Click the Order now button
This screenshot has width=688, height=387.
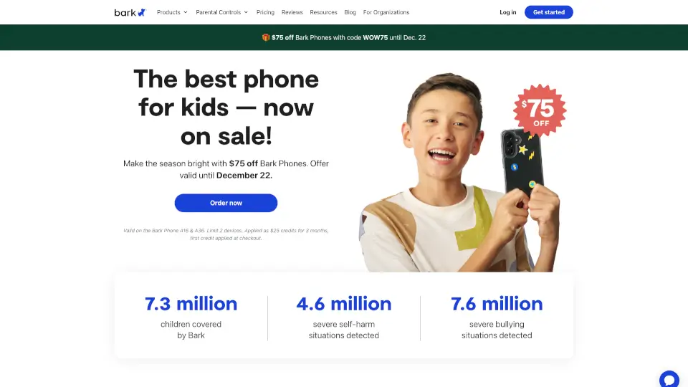point(226,203)
